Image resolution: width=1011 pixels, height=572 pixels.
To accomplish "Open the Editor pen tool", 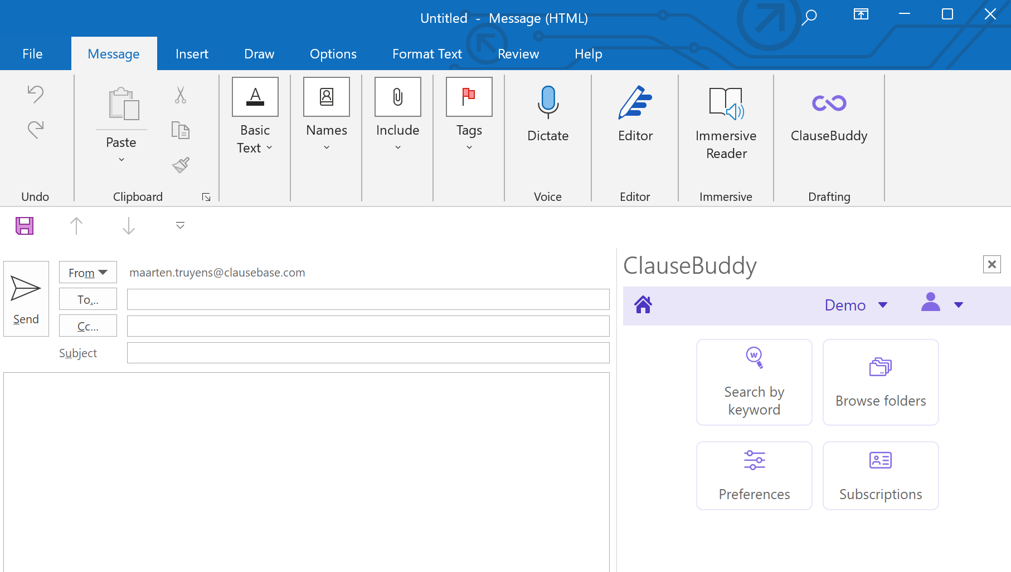I will (635, 102).
